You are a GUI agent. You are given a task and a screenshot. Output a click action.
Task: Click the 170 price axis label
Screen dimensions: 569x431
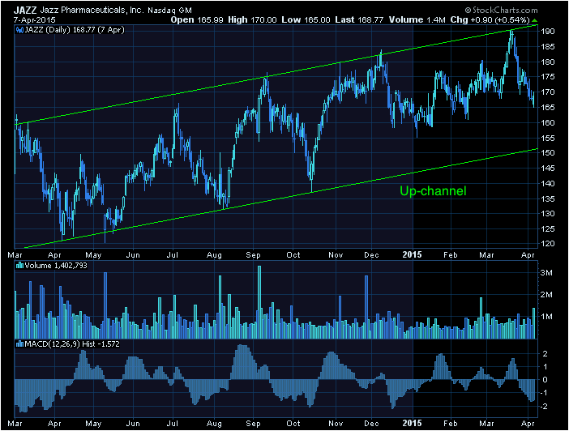click(548, 92)
